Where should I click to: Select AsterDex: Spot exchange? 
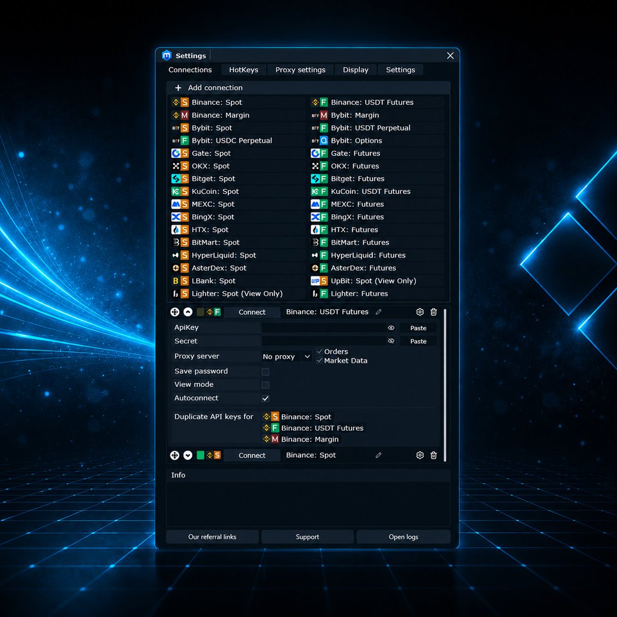[238, 268]
